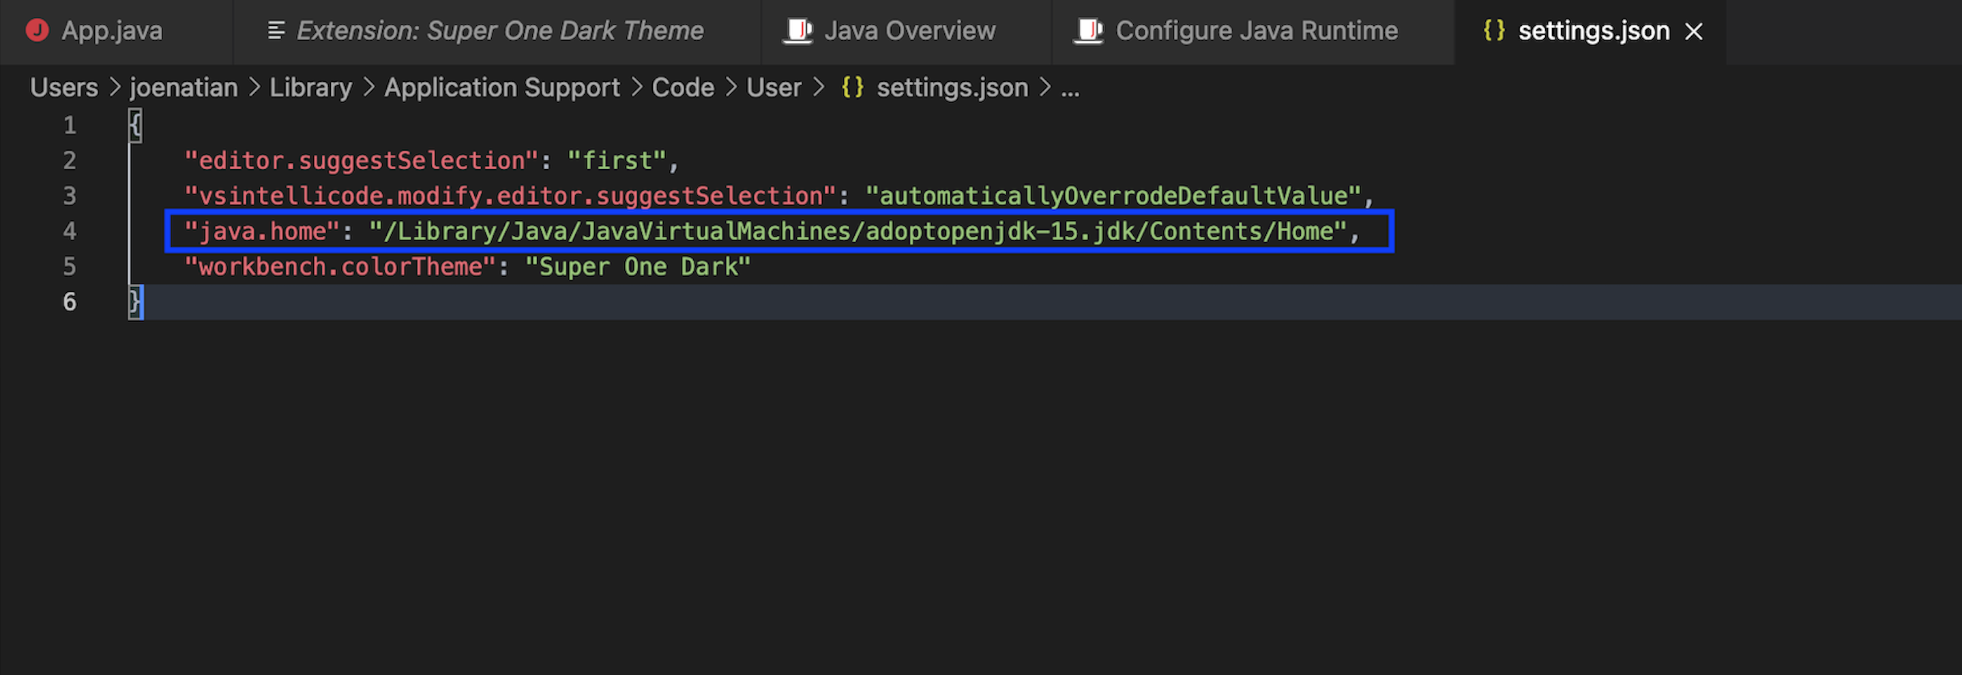The height and width of the screenshot is (675, 1962).
Task: Expand the Application Support breadcrumb
Action: click(x=502, y=87)
